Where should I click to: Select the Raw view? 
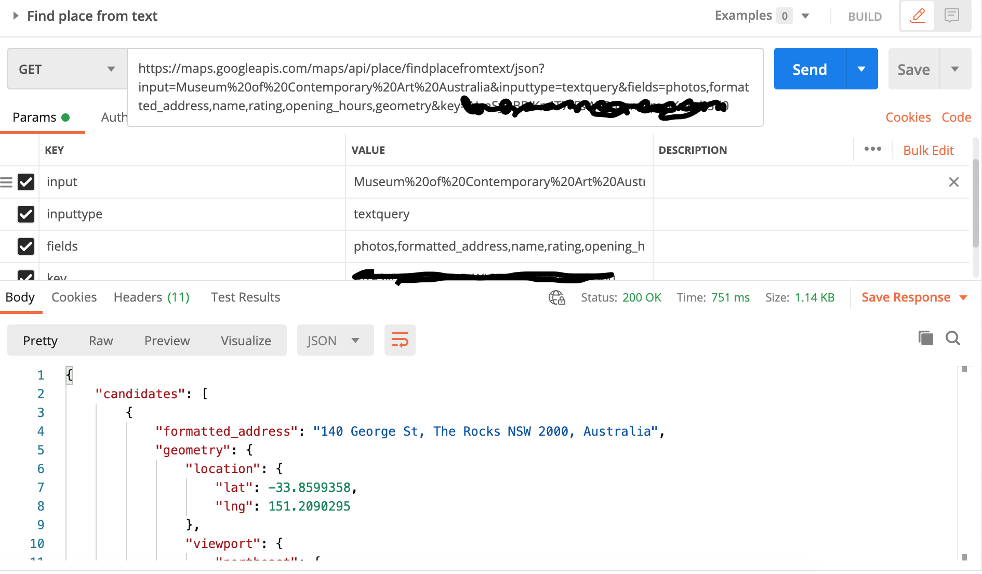101,341
